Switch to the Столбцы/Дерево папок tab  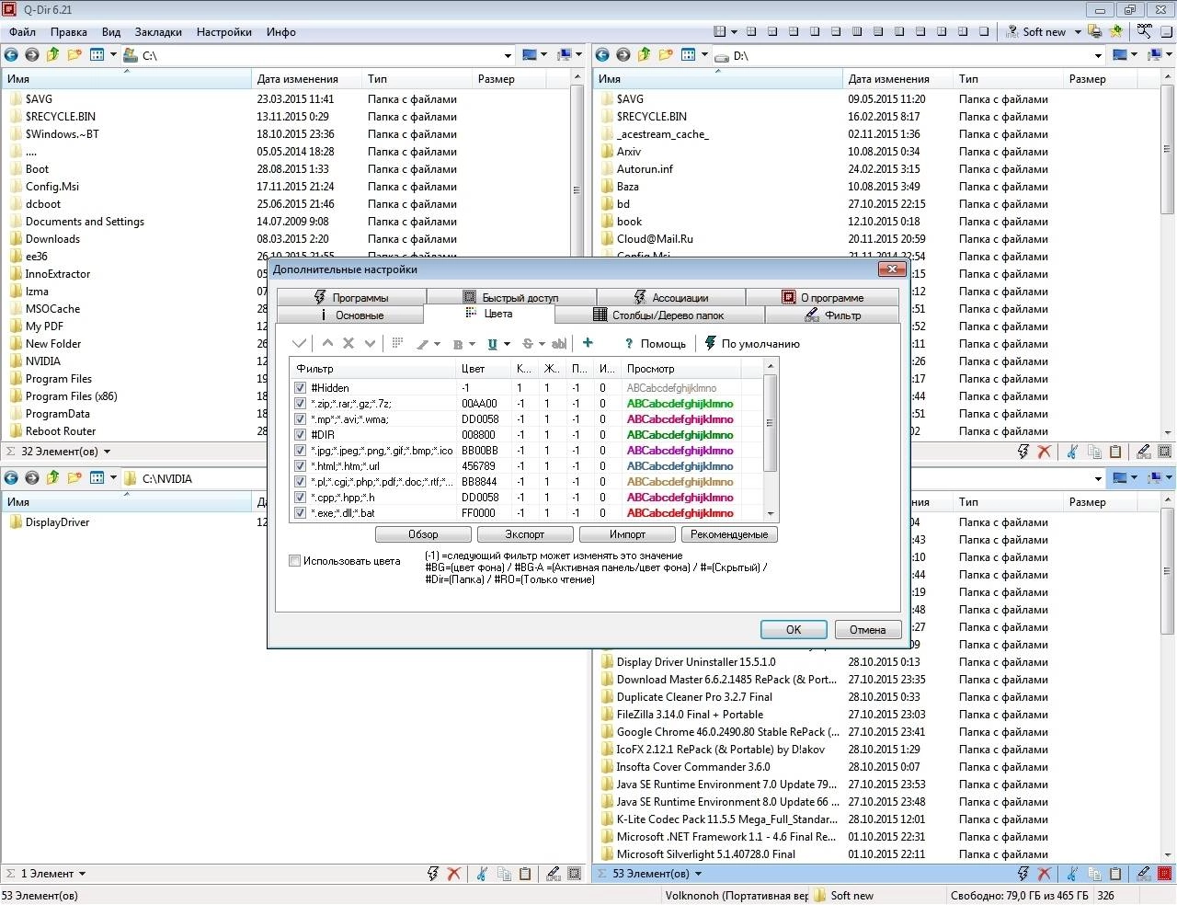coord(659,315)
